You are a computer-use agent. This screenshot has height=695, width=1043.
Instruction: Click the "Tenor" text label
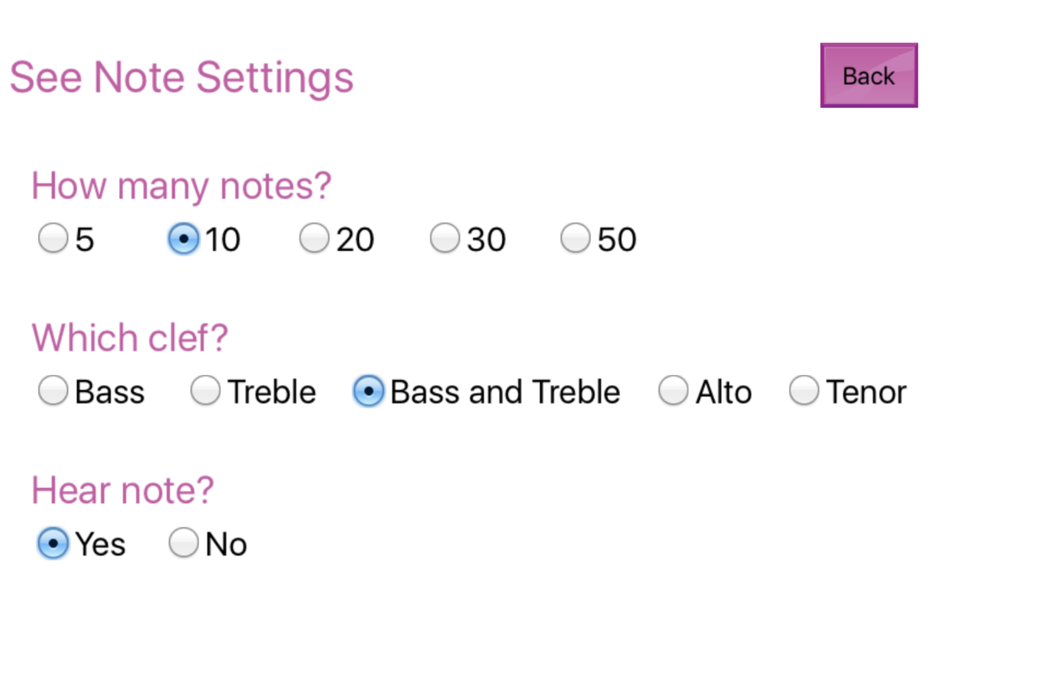866,392
